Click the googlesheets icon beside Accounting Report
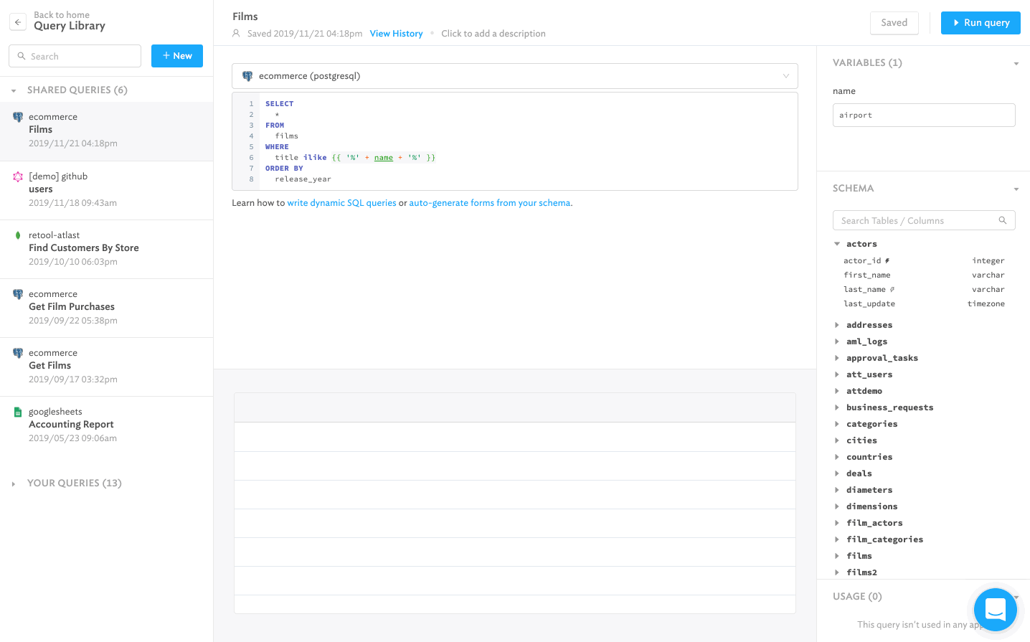This screenshot has width=1030, height=642. [16, 411]
